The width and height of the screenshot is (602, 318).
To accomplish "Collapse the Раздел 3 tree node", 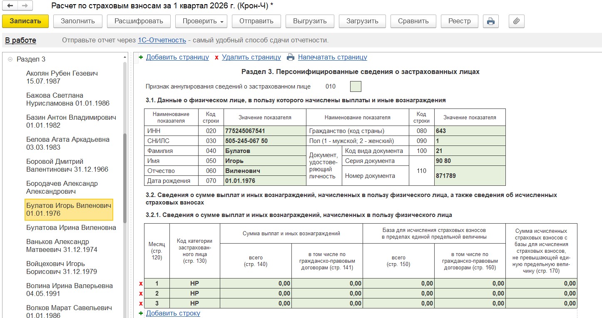I will (10, 59).
